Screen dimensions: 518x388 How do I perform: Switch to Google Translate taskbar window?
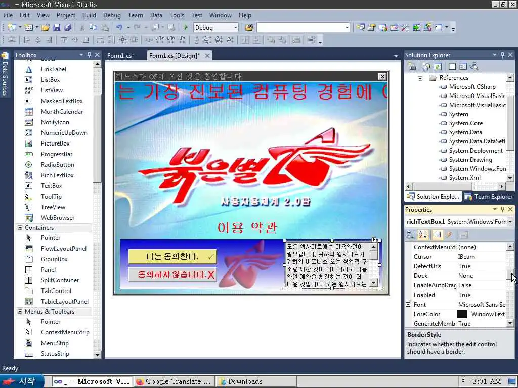(174, 382)
